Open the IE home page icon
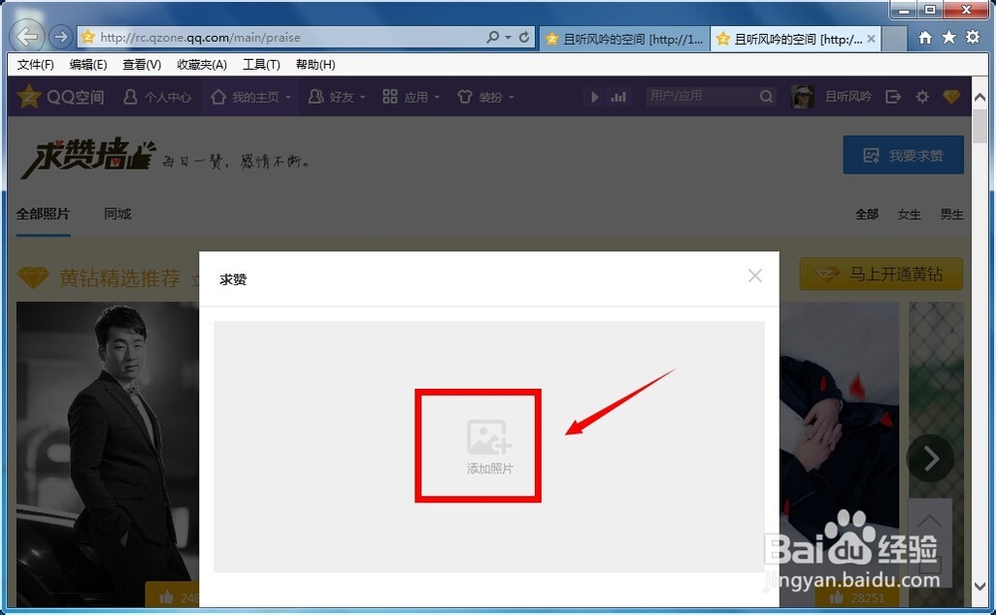Screen dimensions: 996x615 [x=925, y=37]
